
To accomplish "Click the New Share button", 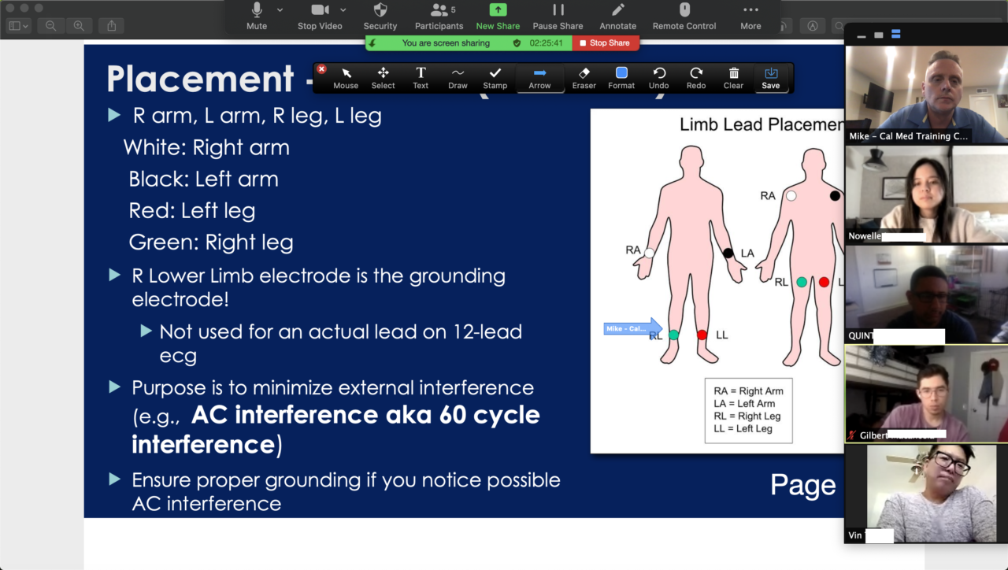I will pyautogui.click(x=498, y=16).
